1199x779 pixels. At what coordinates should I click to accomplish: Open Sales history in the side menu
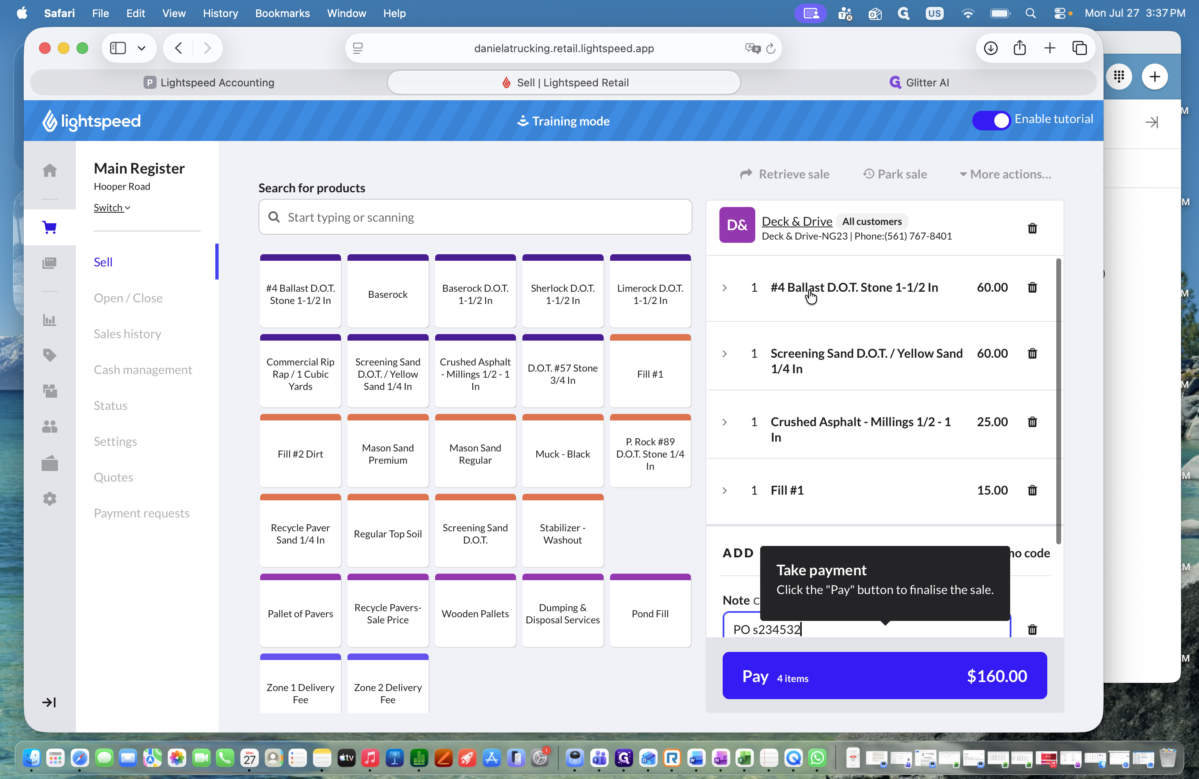[128, 334]
